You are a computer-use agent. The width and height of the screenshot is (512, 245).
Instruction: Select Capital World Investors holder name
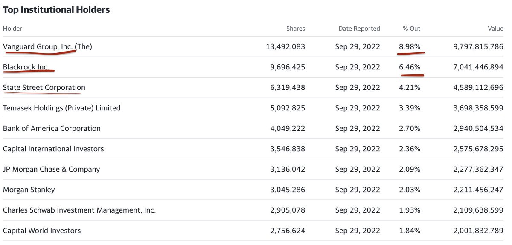click(42, 231)
